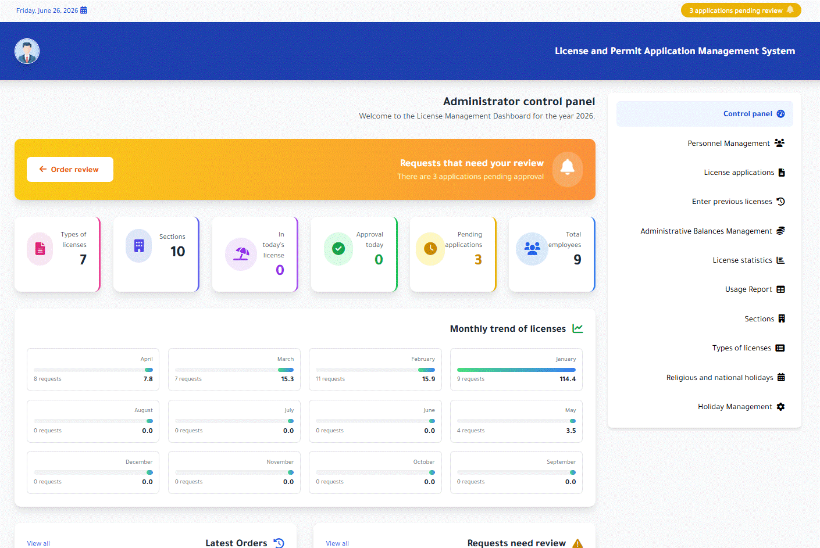820x548 pixels.
Task: Open Religious and national holidays calendar icon
Action: click(x=781, y=377)
